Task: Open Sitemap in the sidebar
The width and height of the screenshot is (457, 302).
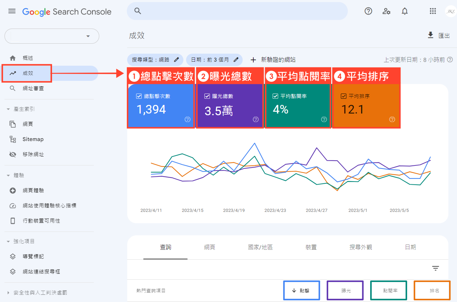Action: click(33, 139)
